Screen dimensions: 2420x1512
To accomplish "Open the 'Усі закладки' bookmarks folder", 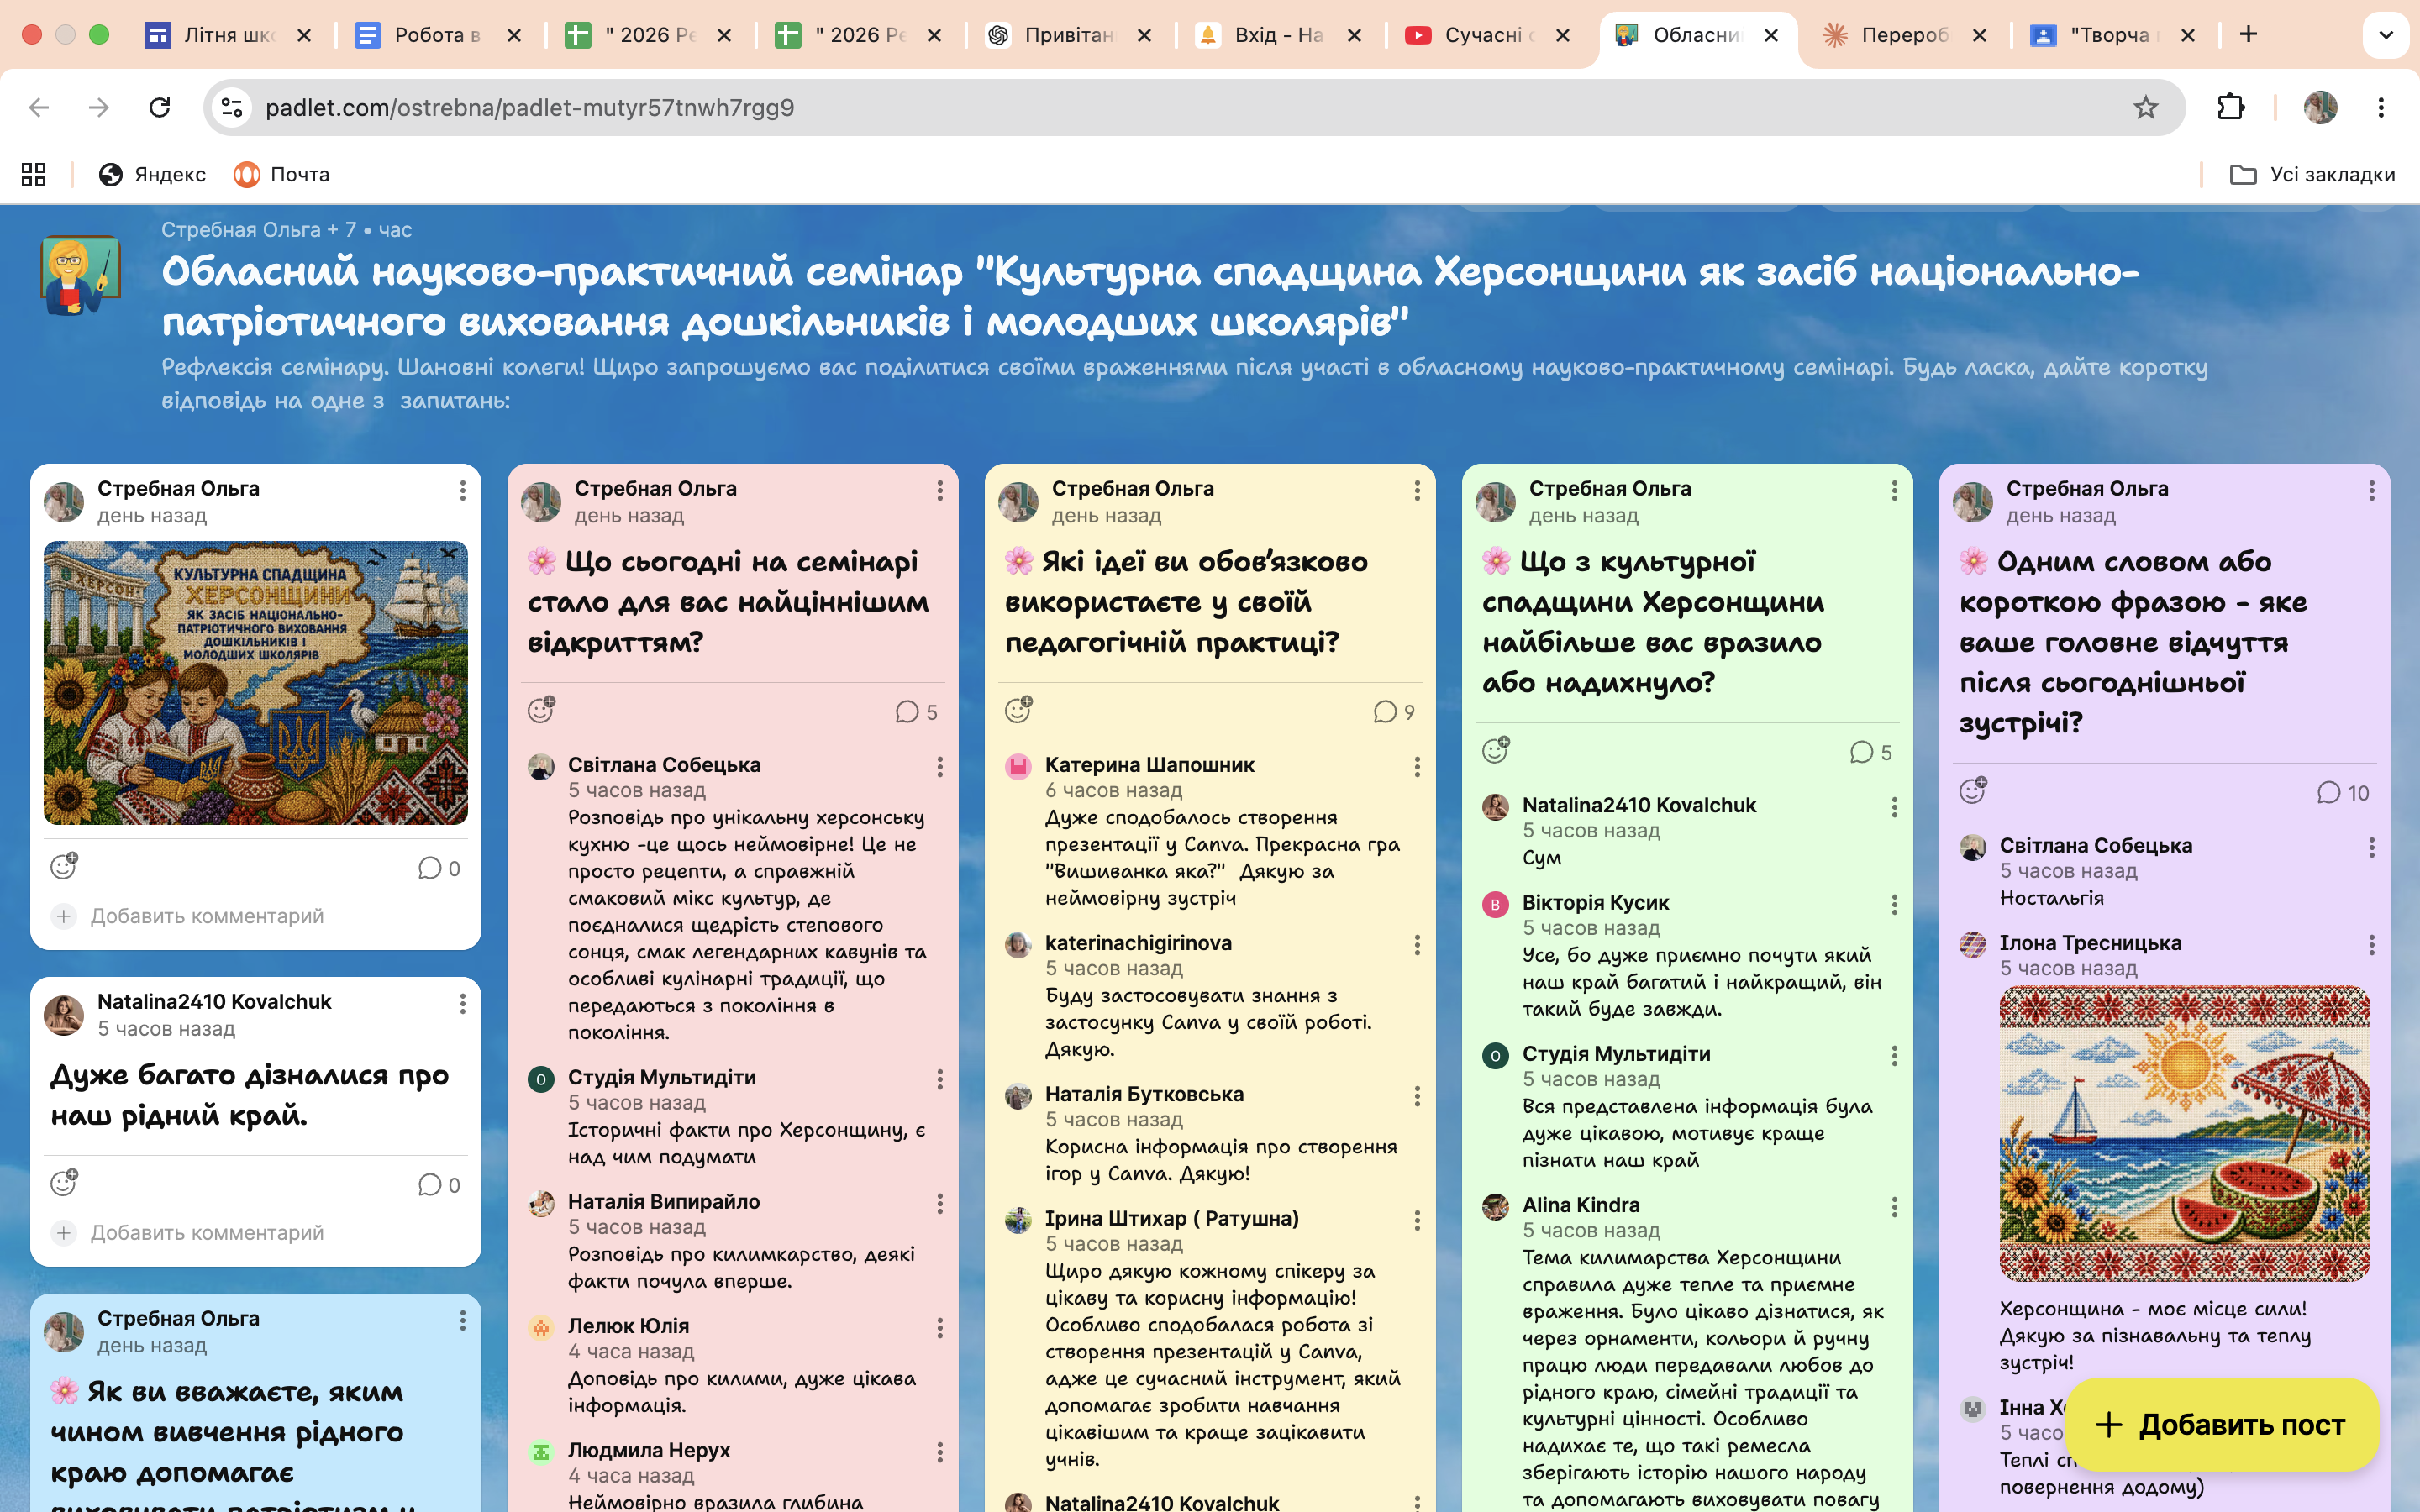I will tap(2312, 174).
